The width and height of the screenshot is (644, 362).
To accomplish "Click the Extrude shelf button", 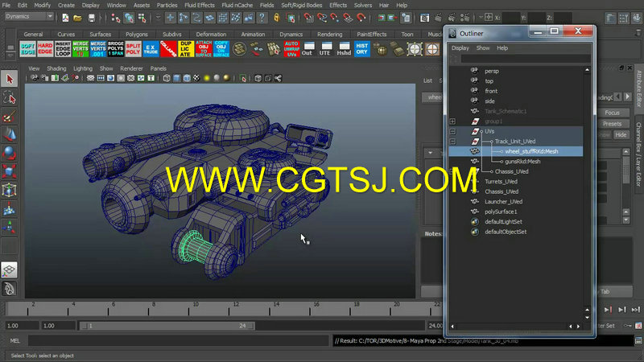I will point(151,49).
